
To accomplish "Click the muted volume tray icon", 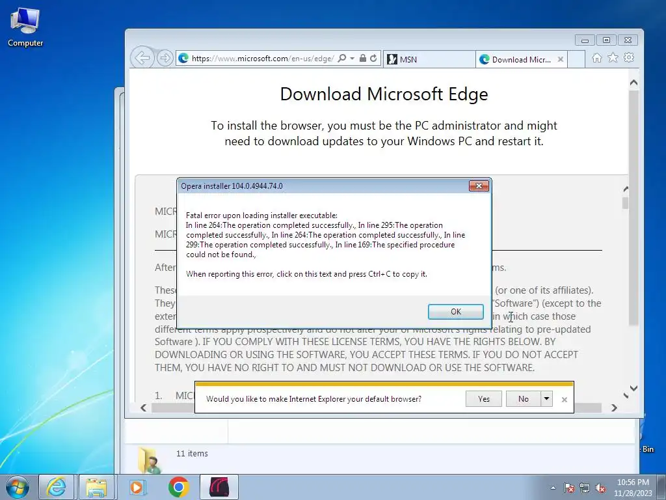I will point(600,488).
